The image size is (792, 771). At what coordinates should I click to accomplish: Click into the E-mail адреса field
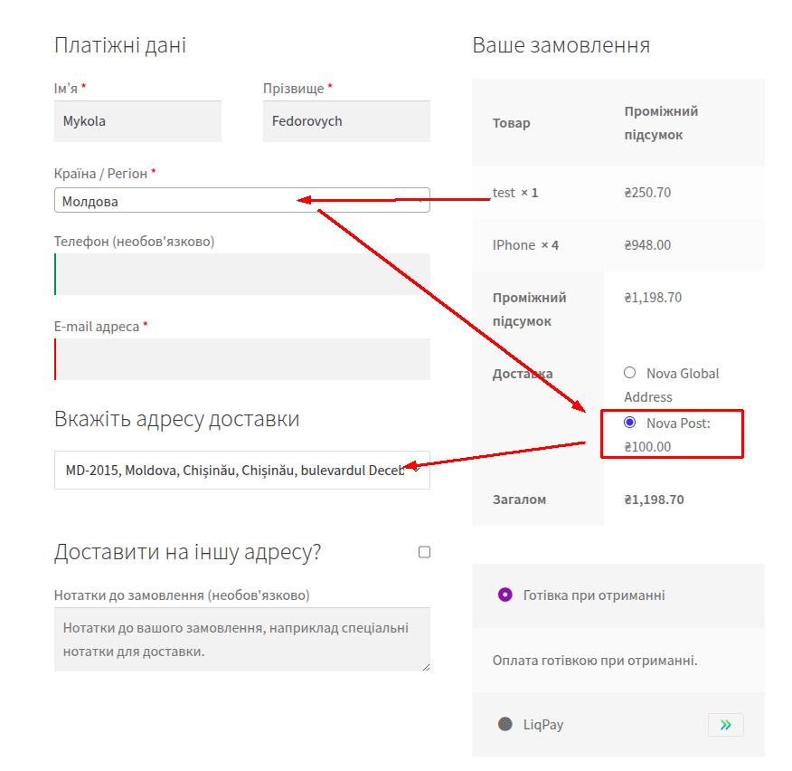[x=242, y=359]
